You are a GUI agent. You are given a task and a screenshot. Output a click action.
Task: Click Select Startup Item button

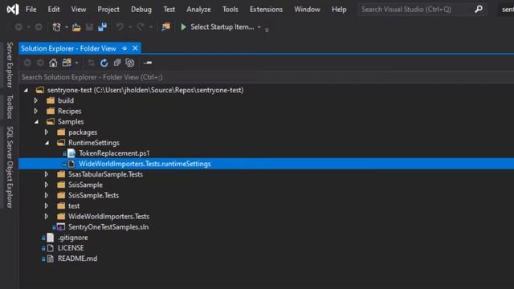[222, 27]
